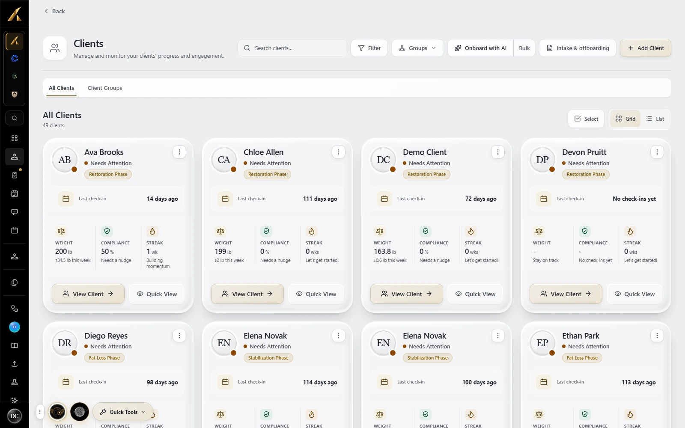Click Onboard with AI button
This screenshot has height=428, width=685.
pos(480,48)
